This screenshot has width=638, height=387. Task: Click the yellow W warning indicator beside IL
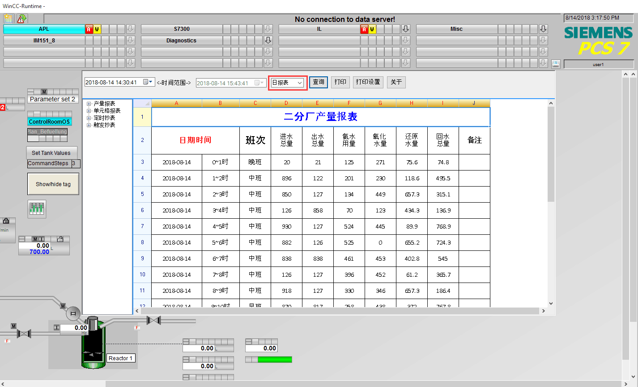pyautogui.click(x=372, y=29)
